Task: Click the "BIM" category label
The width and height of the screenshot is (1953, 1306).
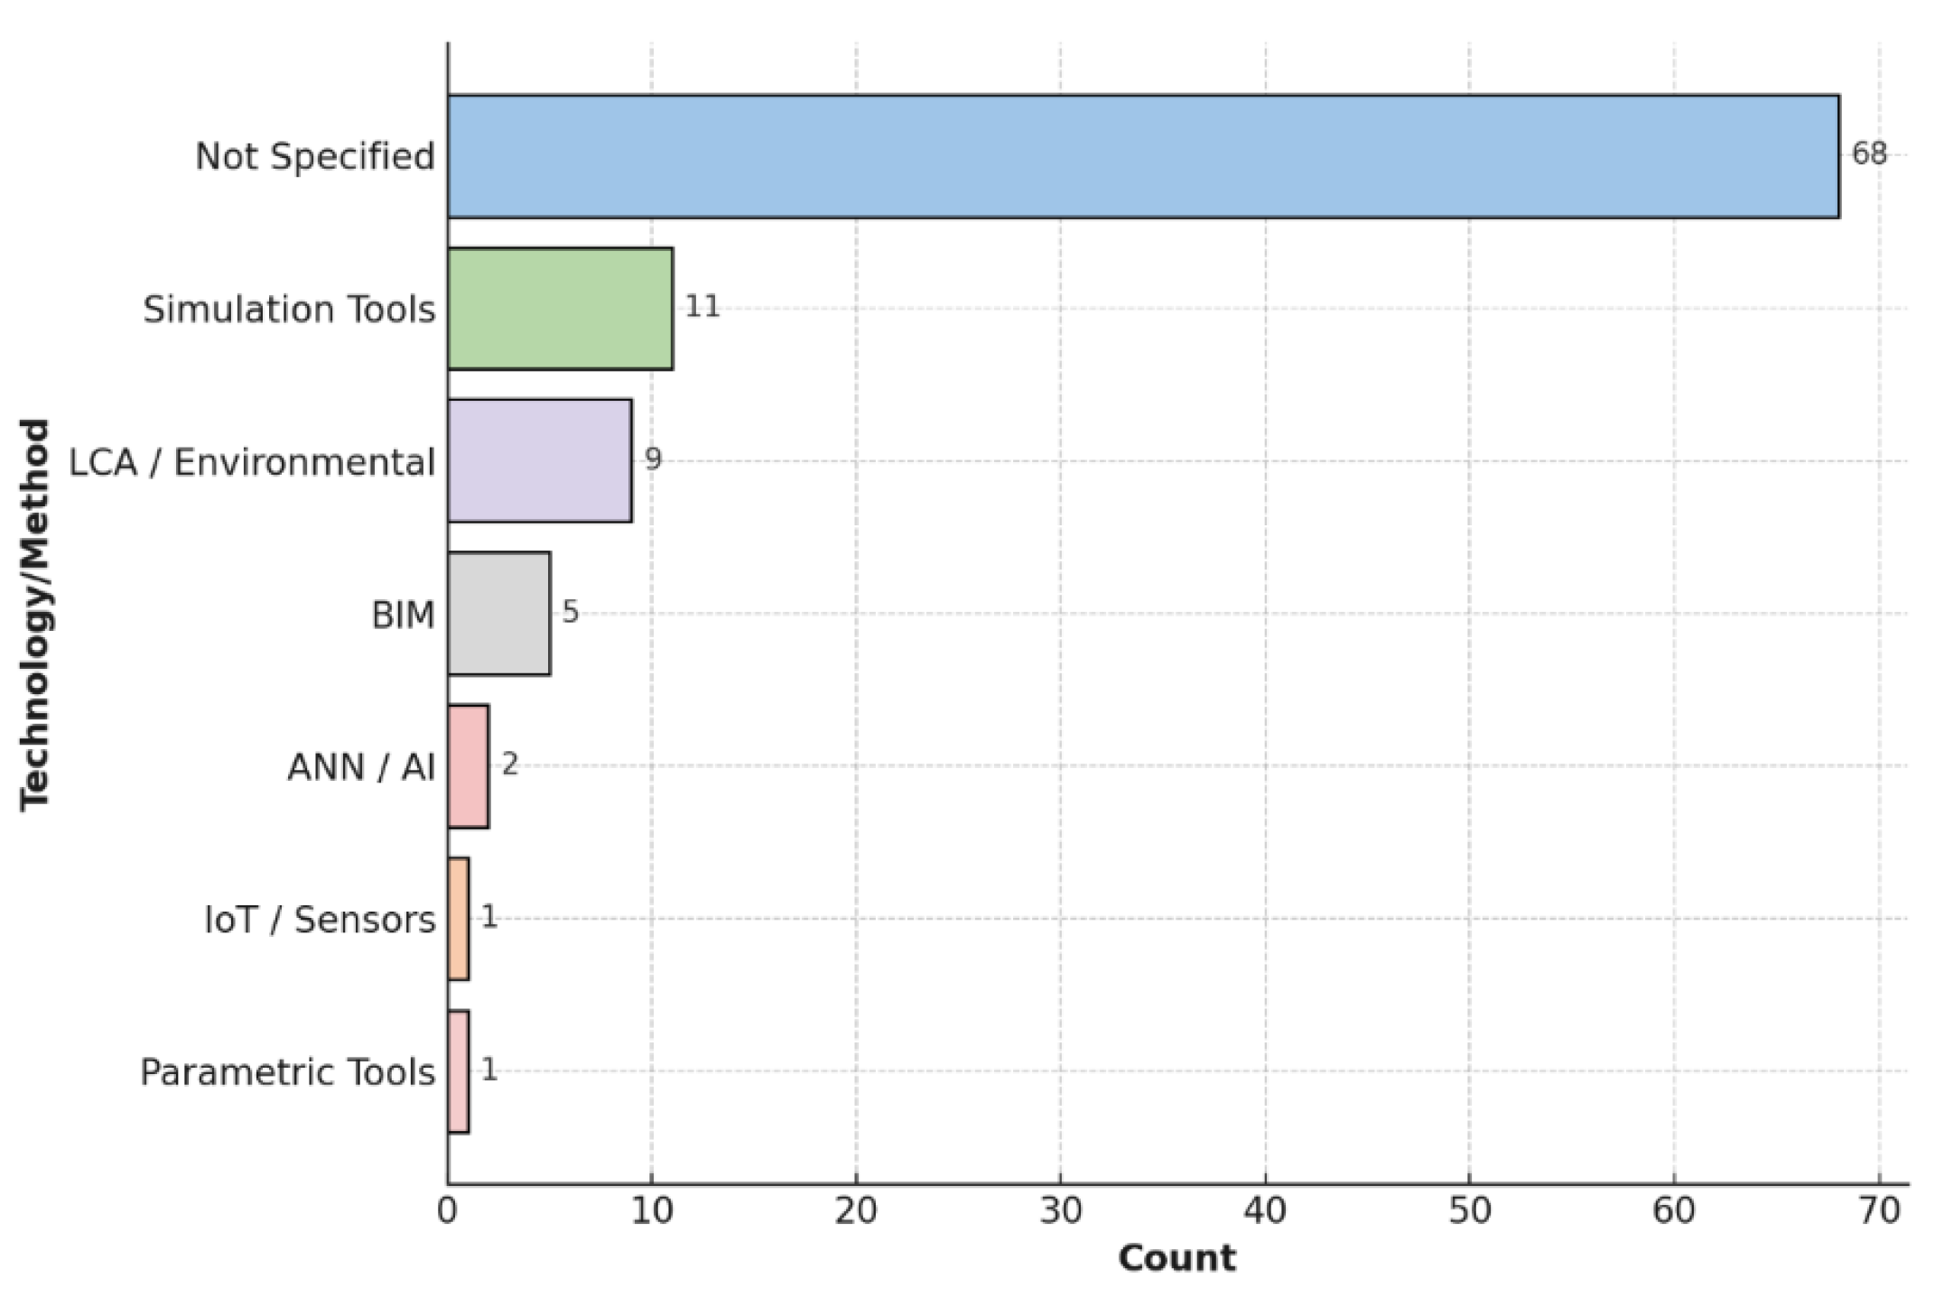Action: (403, 616)
